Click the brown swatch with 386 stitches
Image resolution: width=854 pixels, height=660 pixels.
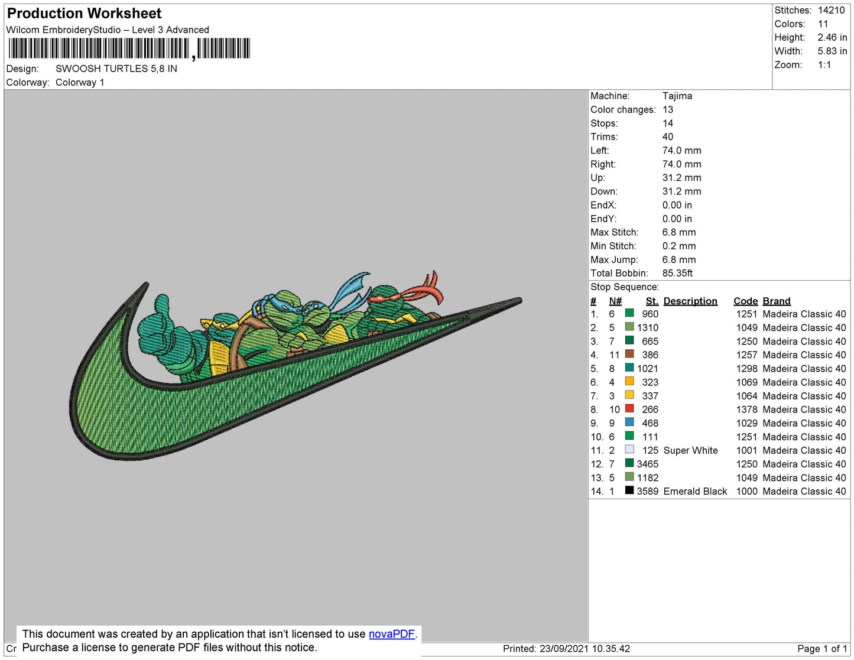coord(629,355)
